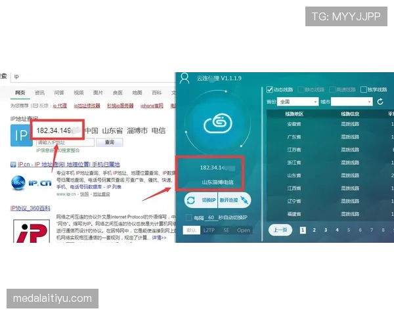Image resolution: width=394 pixels, height=315 pixels.
Task: Toggle the 静态线路 checkbox
Action: coord(301,89)
